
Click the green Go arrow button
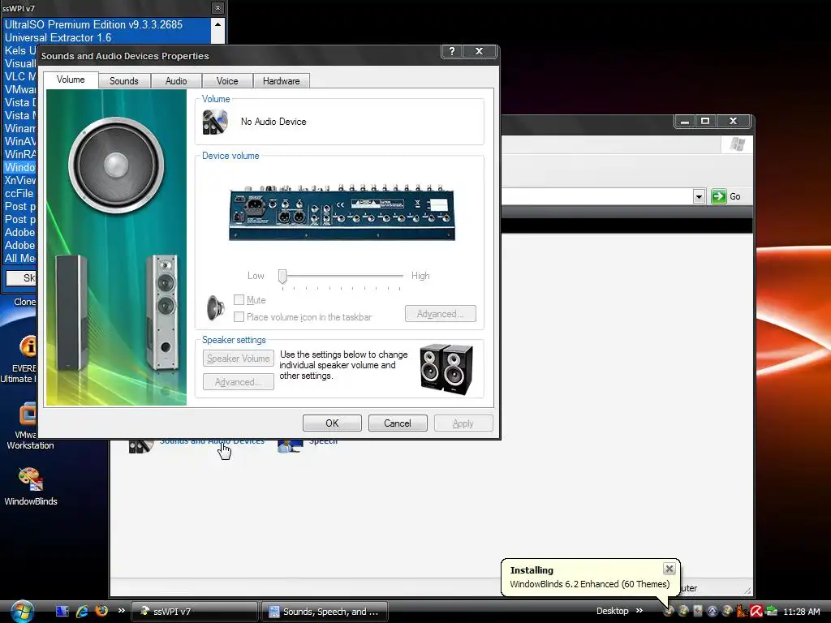(719, 196)
